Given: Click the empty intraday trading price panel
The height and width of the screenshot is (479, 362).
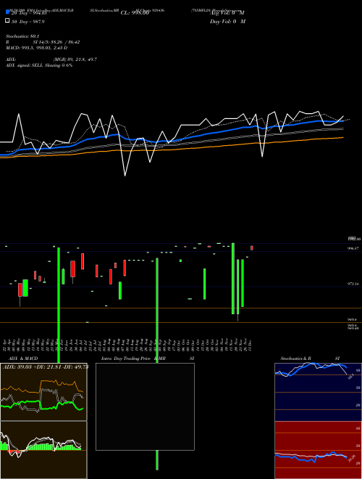Looking at the screenshot, I should (145, 406).
